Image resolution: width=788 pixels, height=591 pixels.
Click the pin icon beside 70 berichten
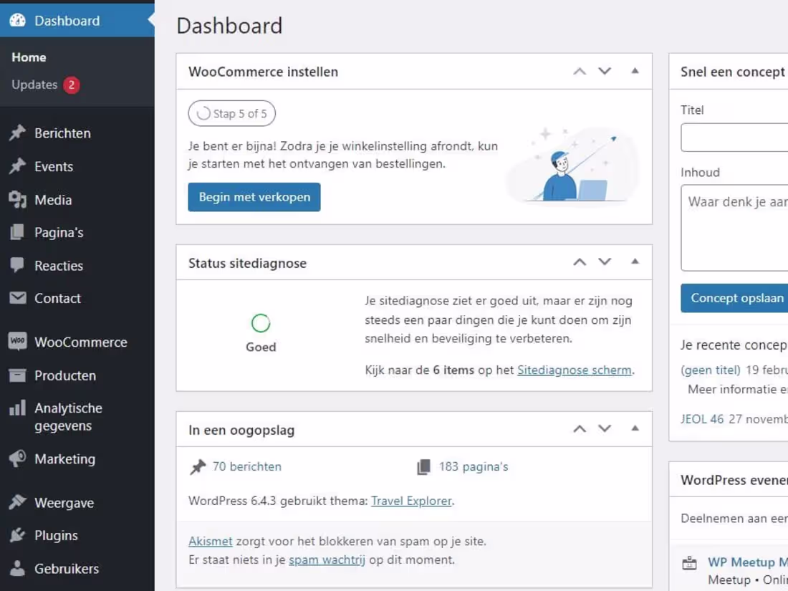[x=198, y=467]
